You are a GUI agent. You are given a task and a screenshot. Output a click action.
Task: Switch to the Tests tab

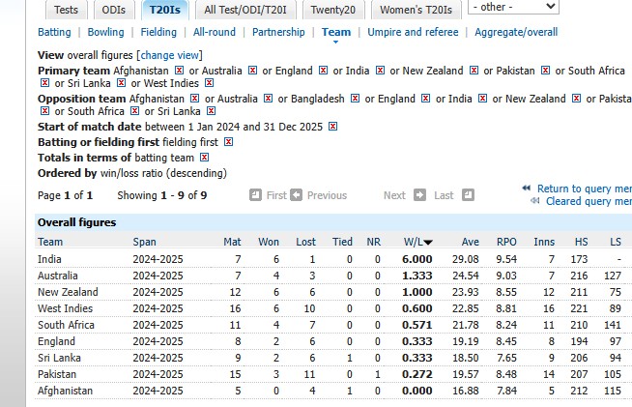click(x=66, y=10)
